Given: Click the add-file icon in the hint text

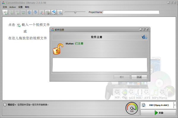Looking at the screenshot, I should [19, 25].
